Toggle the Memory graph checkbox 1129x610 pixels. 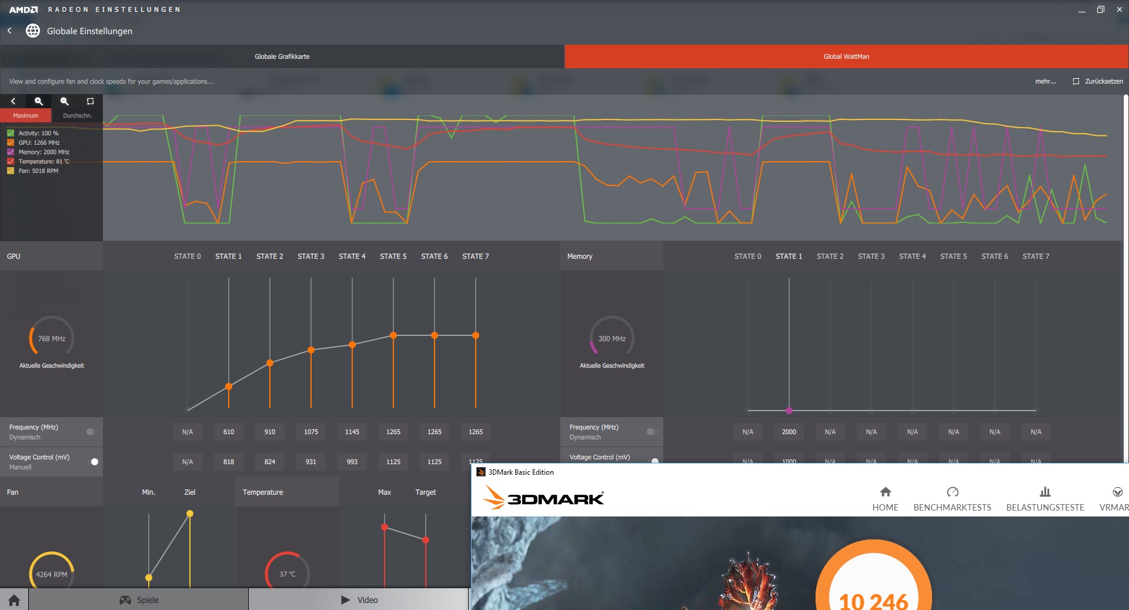(x=11, y=152)
